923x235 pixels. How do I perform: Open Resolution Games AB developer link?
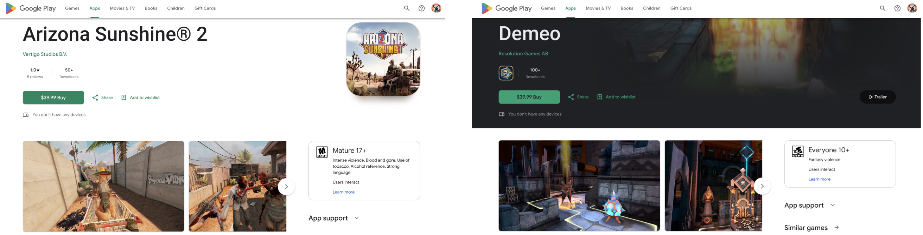click(x=523, y=54)
